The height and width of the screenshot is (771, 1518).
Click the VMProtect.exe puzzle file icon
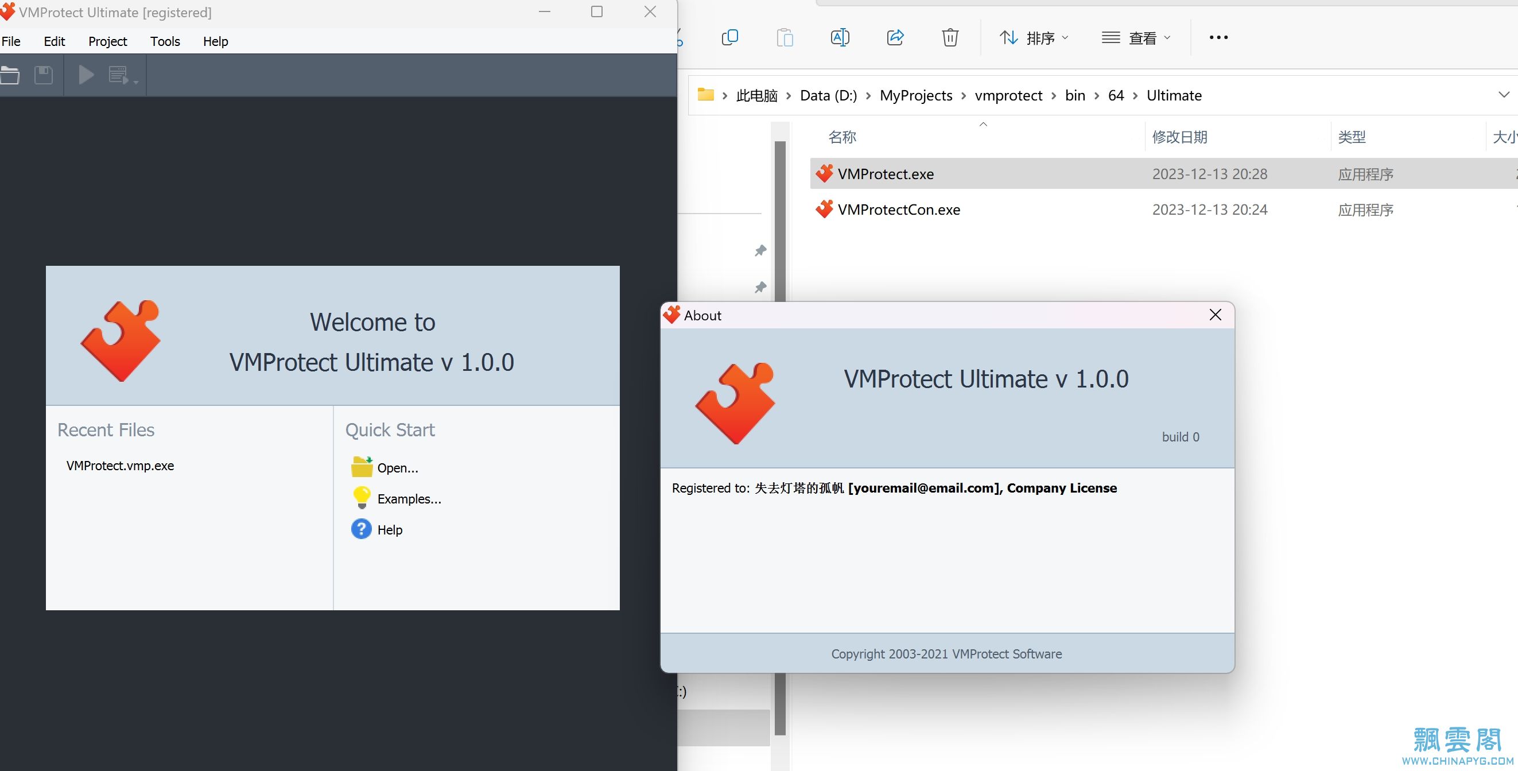click(824, 173)
